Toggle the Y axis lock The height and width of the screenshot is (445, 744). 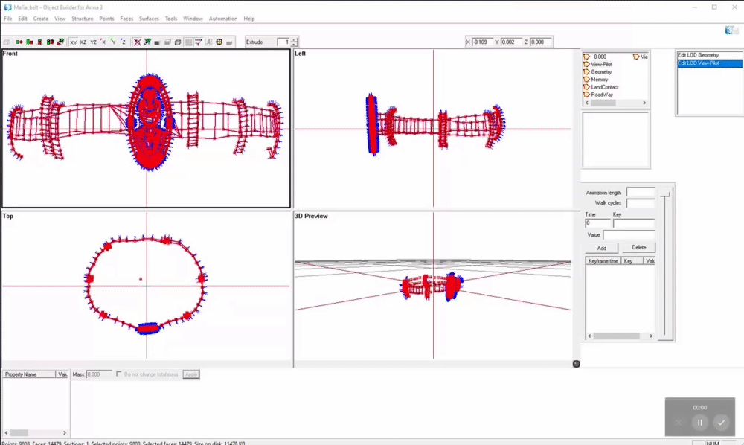point(113,42)
